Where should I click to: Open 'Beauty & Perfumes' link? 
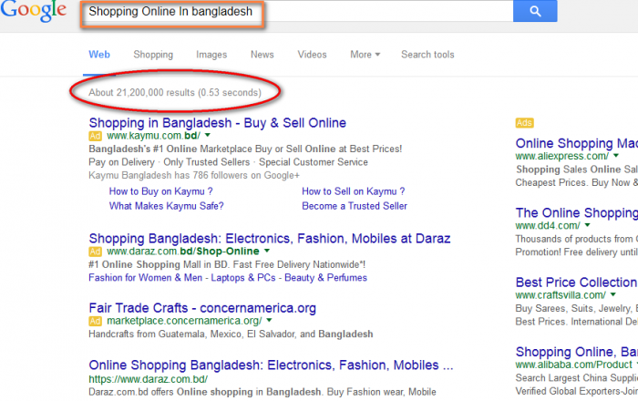[325, 277]
